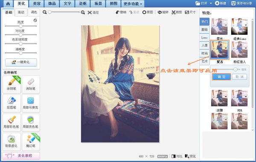The height and width of the screenshot is (162, 256).
Task: Select the 消除笔 eraser tool
Action: click(31, 84)
